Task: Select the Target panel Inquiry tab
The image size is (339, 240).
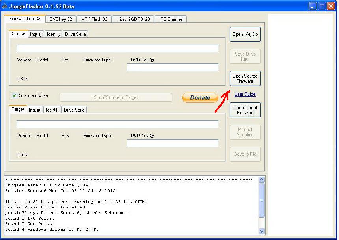Action: tap(35, 110)
